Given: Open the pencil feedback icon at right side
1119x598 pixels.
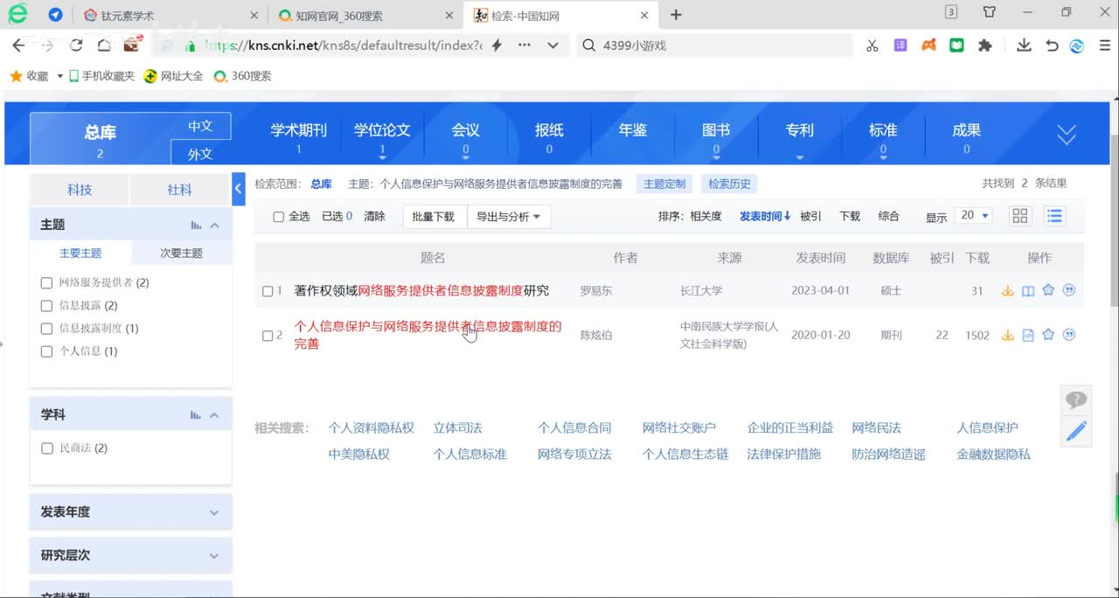Looking at the screenshot, I should pyautogui.click(x=1076, y=431).
